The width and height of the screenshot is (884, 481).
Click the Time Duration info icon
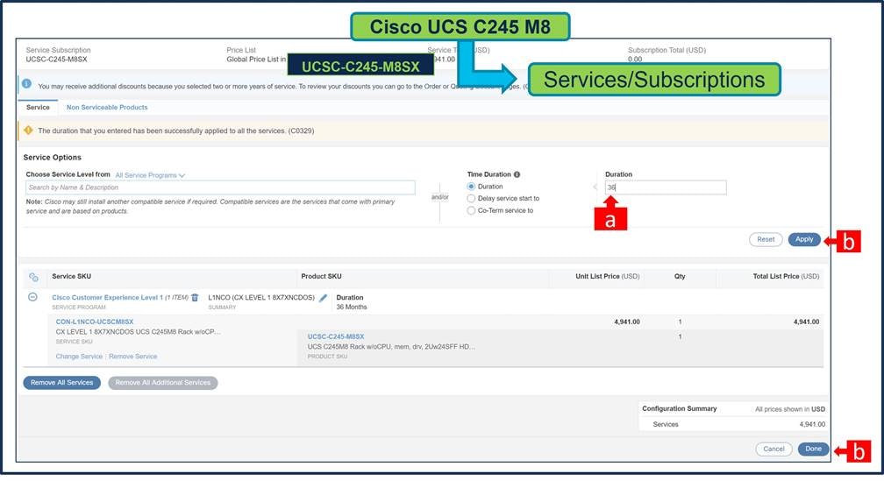[x=517, y=174]
